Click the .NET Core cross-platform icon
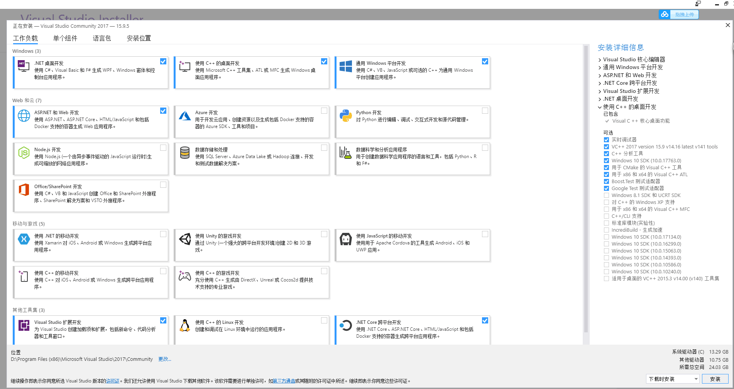This screenshot has width=734, height=389. 345,325
